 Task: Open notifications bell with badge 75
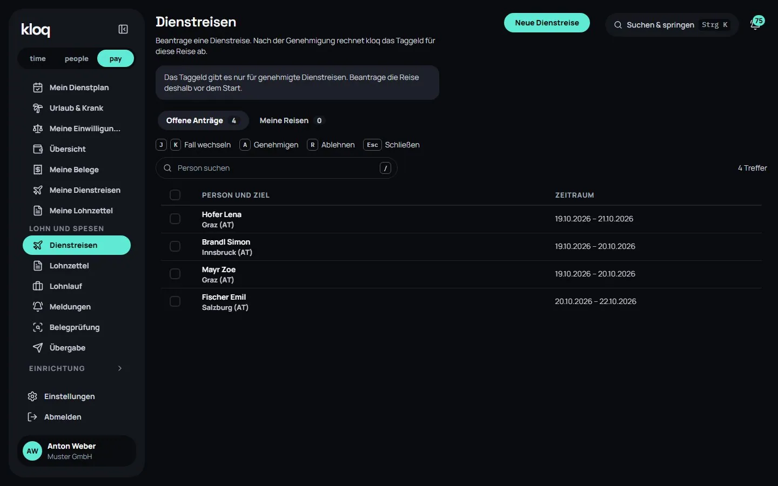[x=756, y=24]
